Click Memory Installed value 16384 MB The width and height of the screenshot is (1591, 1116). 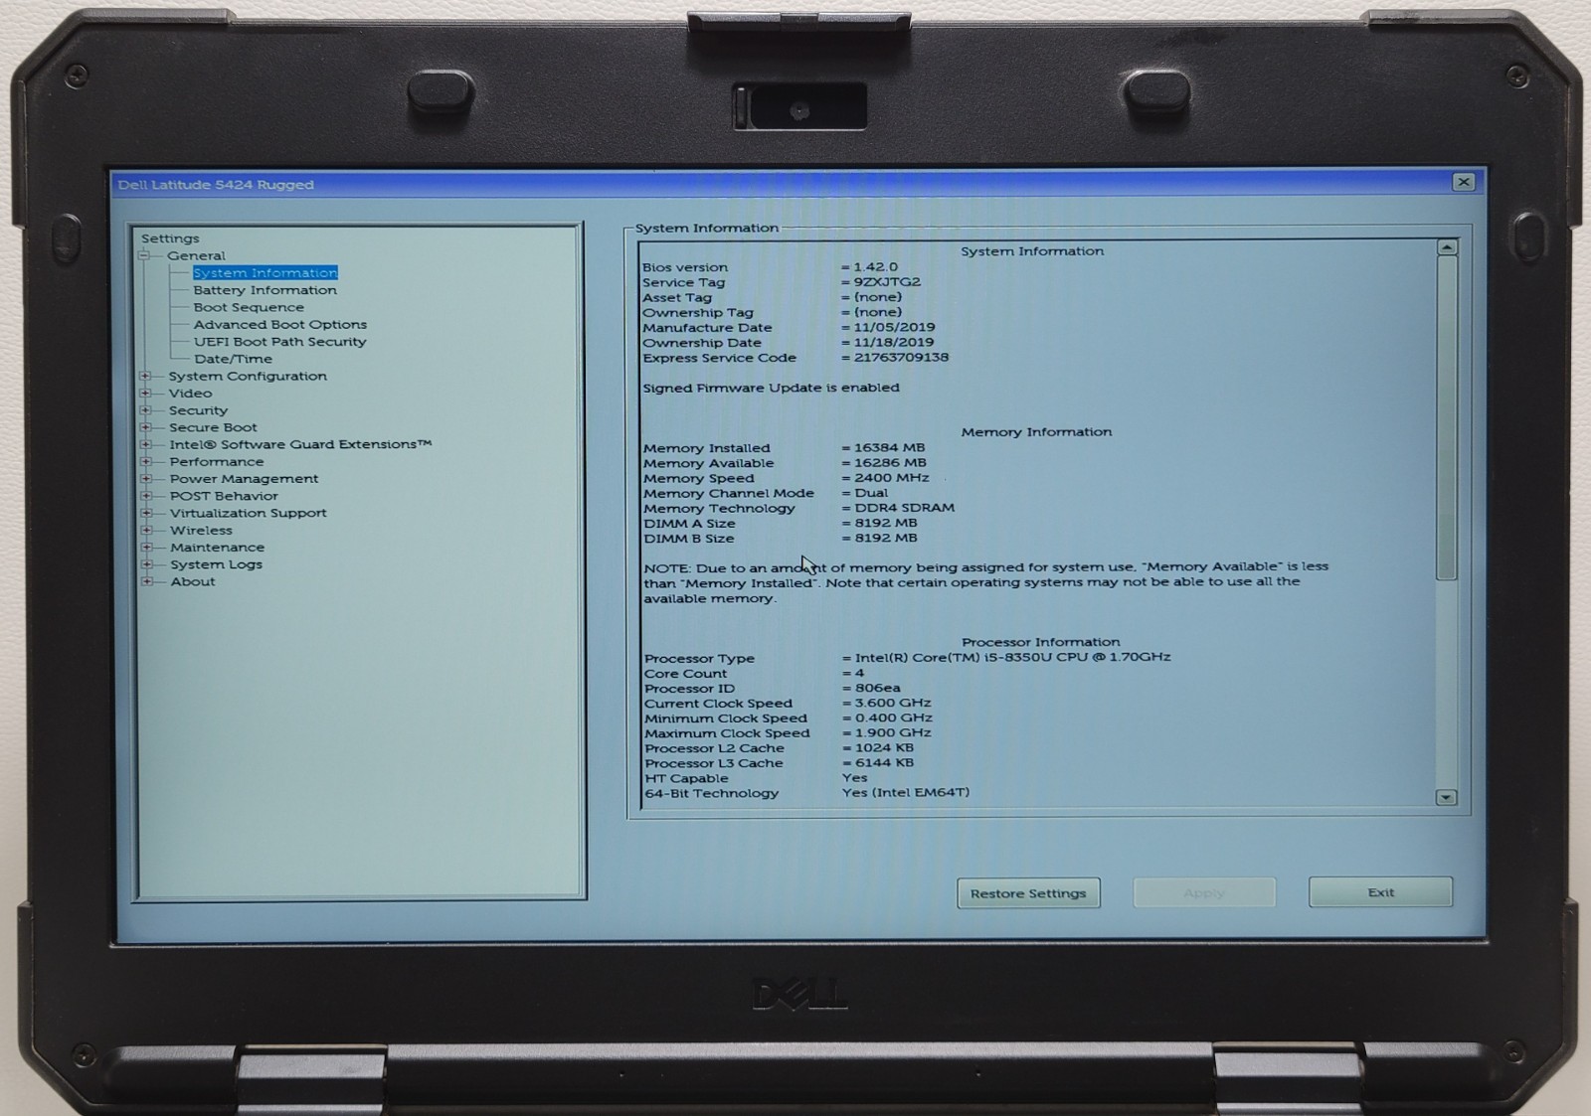pyautogui.click(x=889, y=447)
